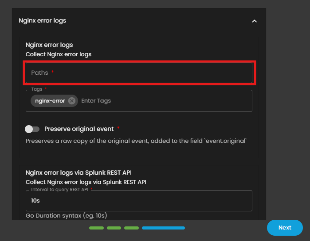Select the third green progress step

click(x=131, y=228)
